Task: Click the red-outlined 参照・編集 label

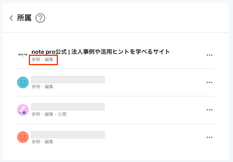Action: click(43, 60)
